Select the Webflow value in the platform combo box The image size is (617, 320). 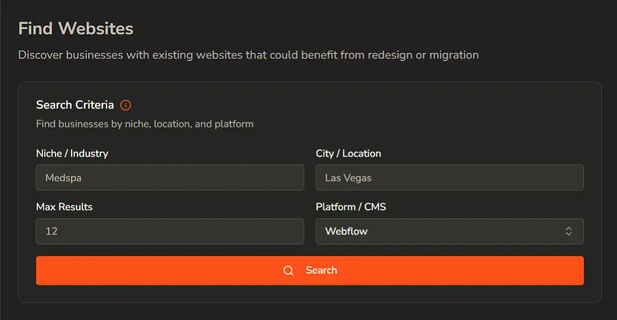click(346, 231)
